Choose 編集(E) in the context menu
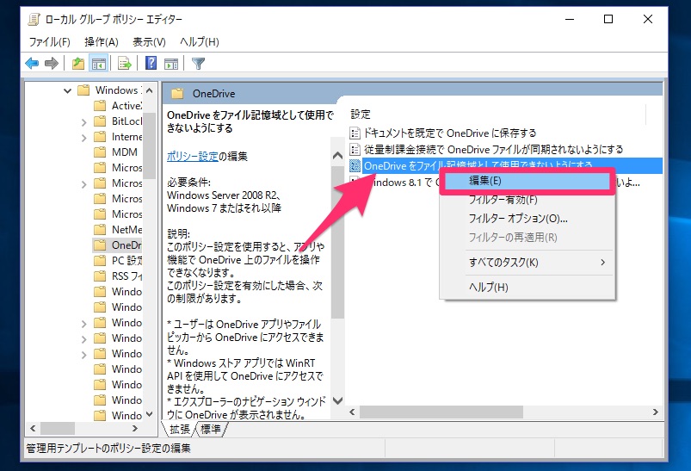The width and height of the screenshot is (691, 471). pyautogui.click(x=527, y=181)
